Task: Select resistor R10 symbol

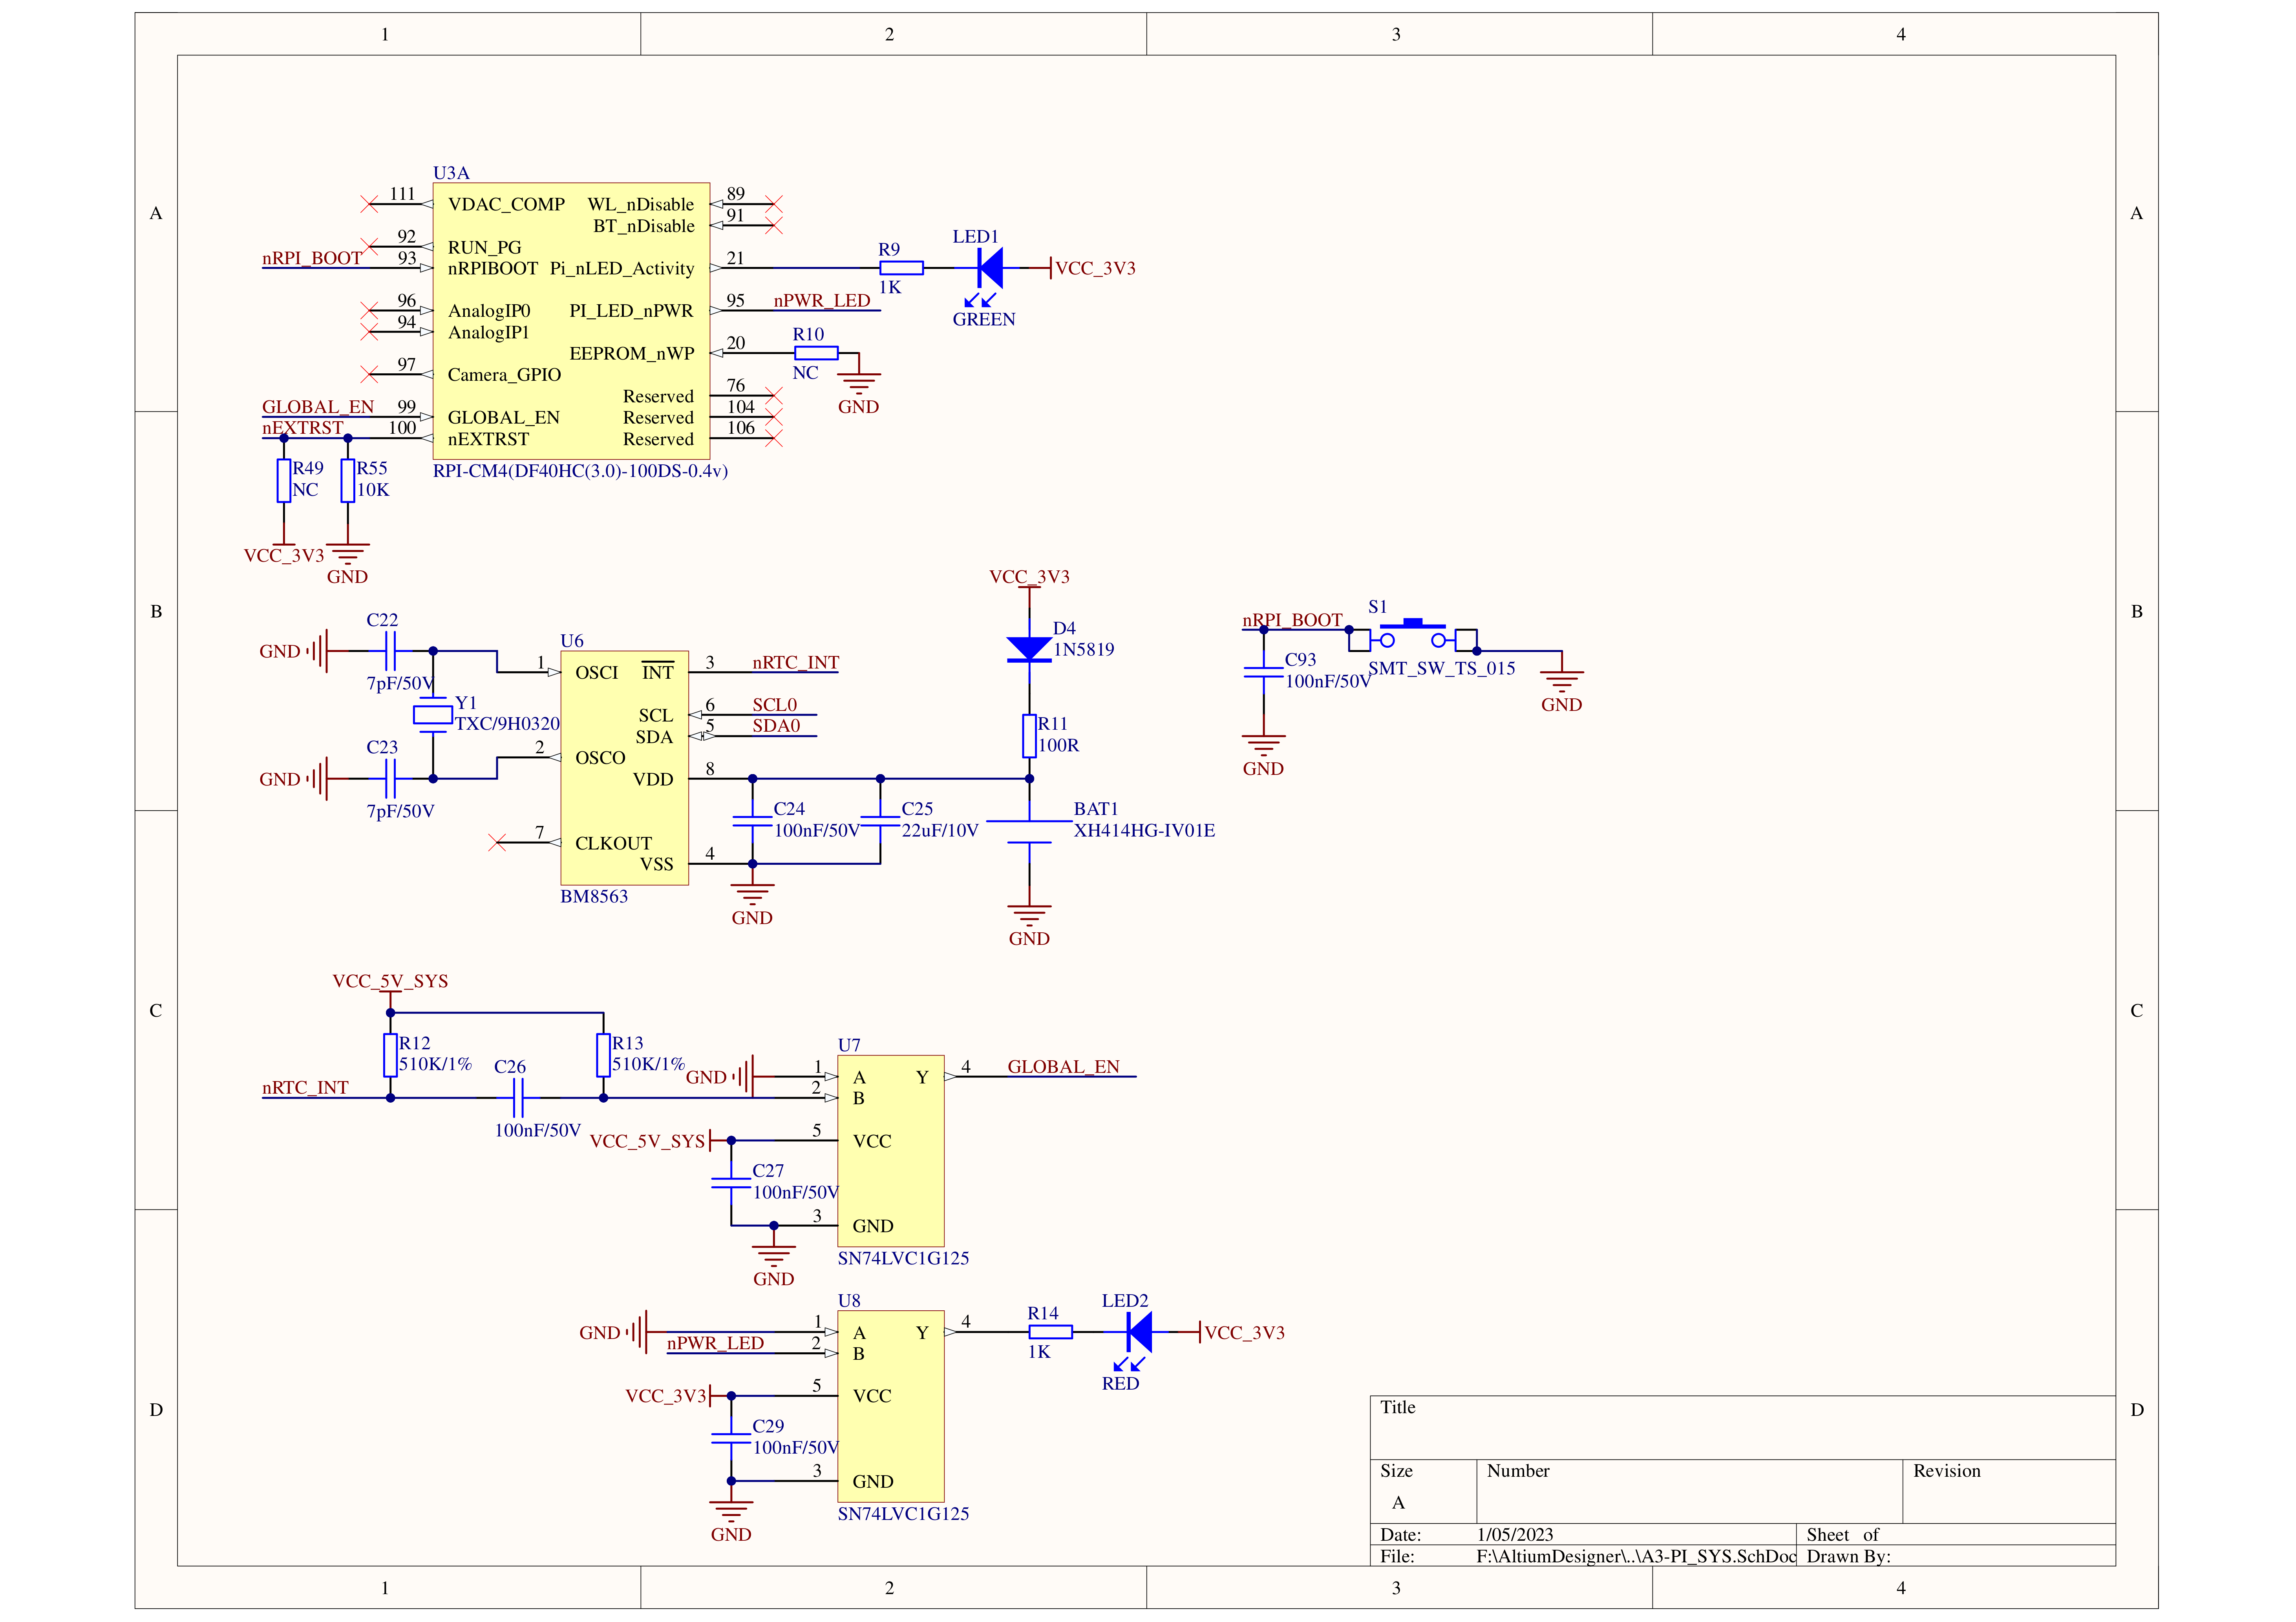Action: click(816, 353)
